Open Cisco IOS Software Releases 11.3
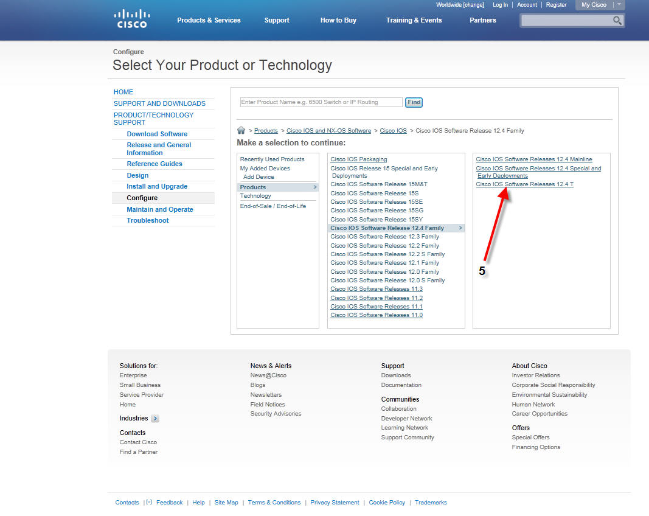The height and width of the screenshot is (516, 649). 377,289
